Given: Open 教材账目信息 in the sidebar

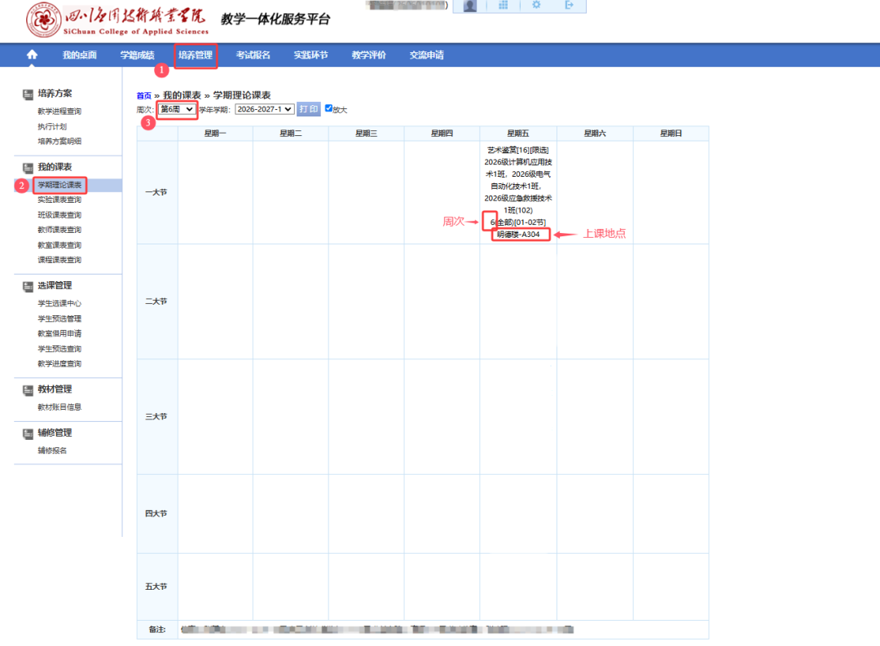Looking at the screenshot, I should pyautogui.click(x=59, y=407).
